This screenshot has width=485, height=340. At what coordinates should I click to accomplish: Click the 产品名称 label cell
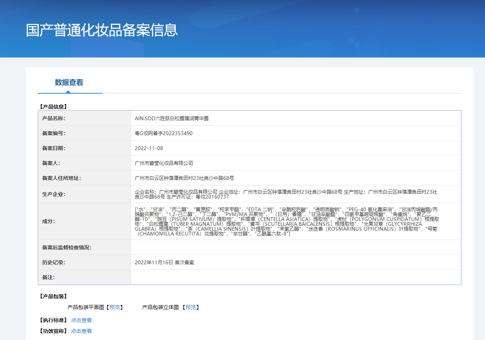tap(84, 118)
